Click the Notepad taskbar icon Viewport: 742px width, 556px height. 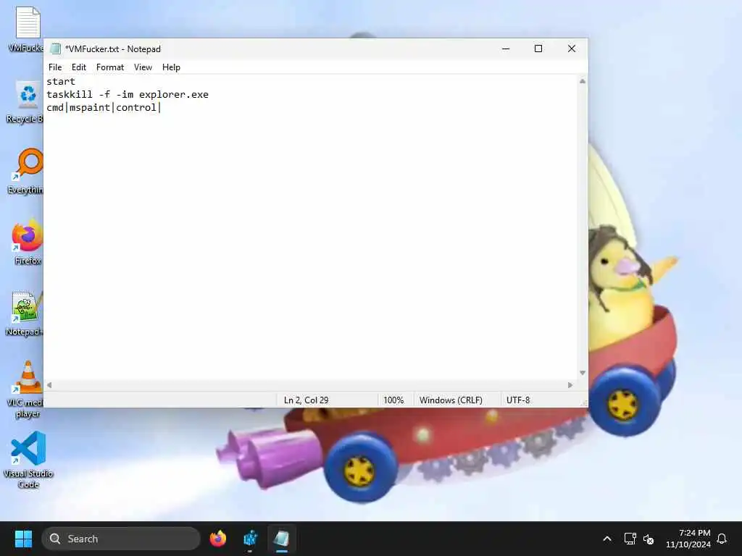pyautogui.click(x=282, y=539)
